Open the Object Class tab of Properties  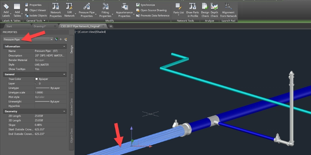72,136
